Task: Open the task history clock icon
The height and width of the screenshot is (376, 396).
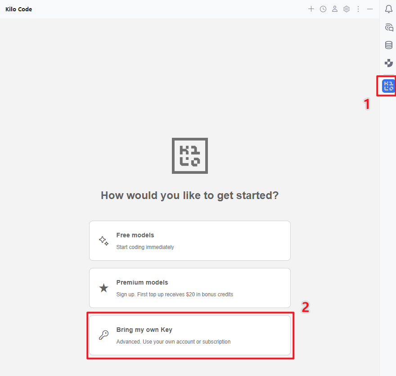Action: point(323,9)
